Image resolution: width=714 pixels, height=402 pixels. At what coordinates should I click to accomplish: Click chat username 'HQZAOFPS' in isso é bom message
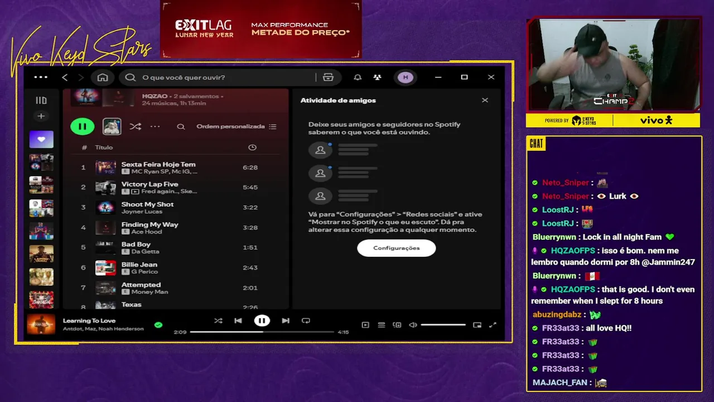573,251
